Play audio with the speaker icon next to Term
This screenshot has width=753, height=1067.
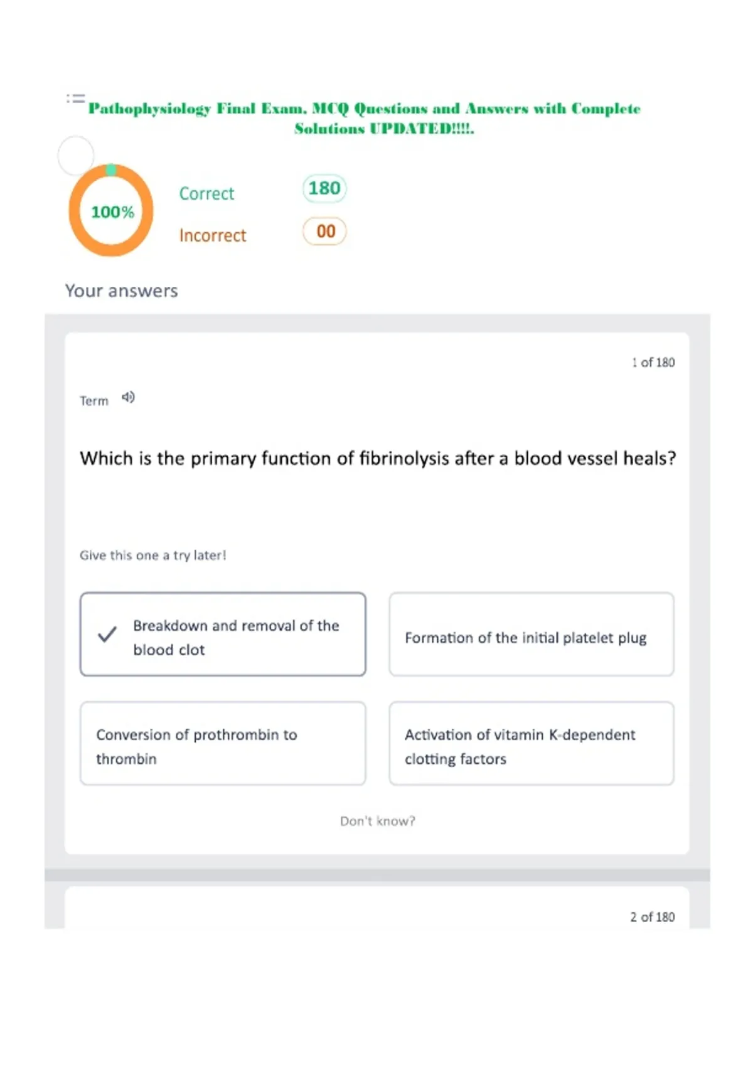tap(128, 397)
